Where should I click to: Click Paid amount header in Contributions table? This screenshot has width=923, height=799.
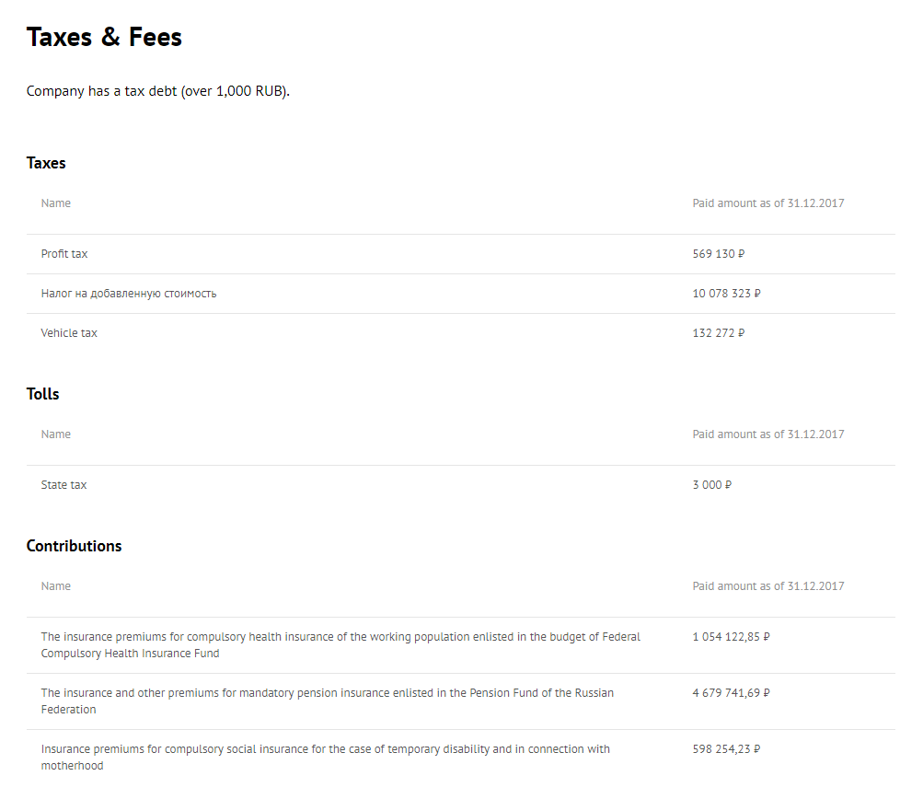pos(768,585)
